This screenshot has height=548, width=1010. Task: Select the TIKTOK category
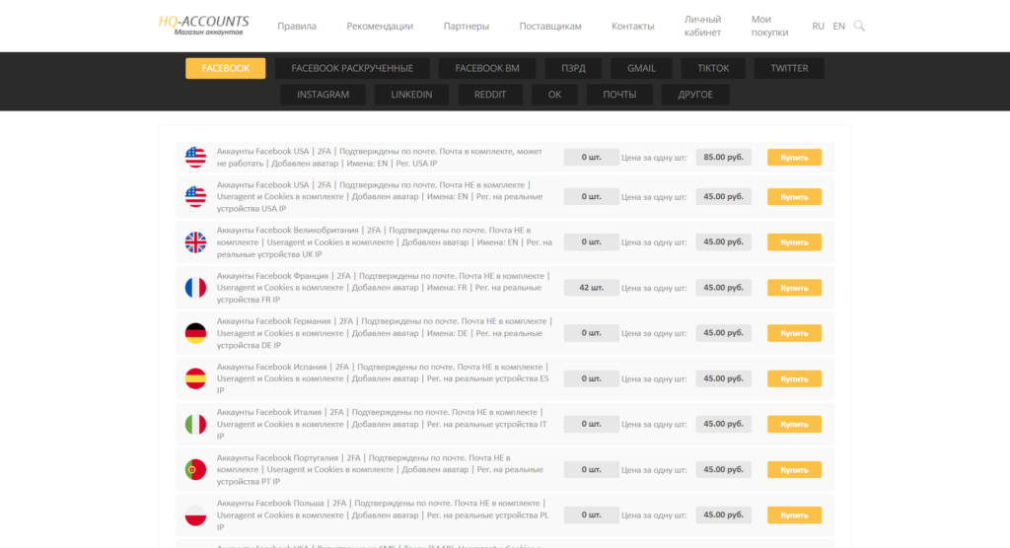pos(713,68)
